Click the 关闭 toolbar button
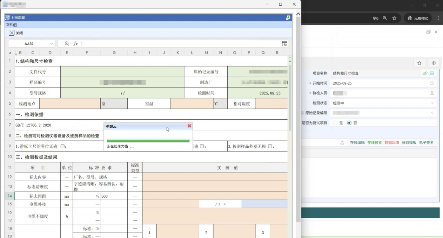Screen dimensions: 443x238 point(16,33)
